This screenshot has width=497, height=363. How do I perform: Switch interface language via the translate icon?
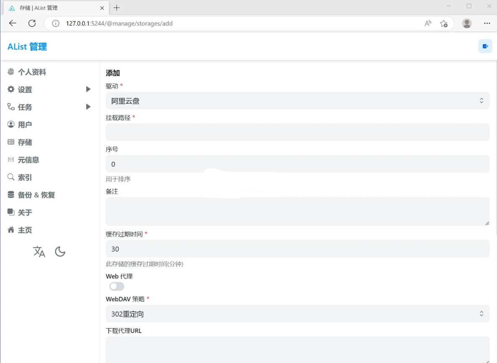click(39, 252)
